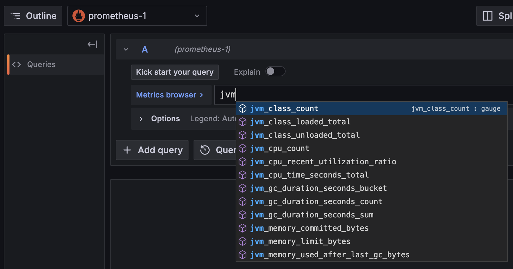Image resolution: width=513 pixels, height=269 pixels.
Task: Click the (prometheus-1) label in query header
Action: 203,49
